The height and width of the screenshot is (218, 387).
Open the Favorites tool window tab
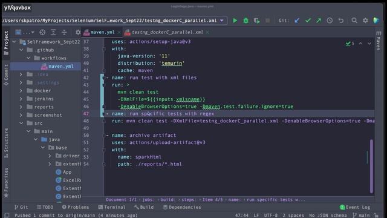6,182
